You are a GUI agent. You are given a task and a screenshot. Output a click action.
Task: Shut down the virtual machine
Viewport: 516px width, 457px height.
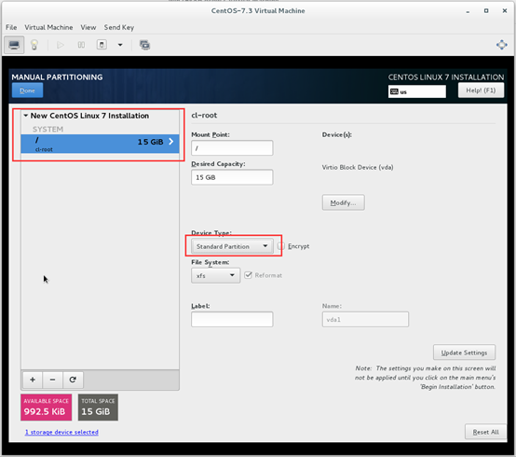point(102,45)
